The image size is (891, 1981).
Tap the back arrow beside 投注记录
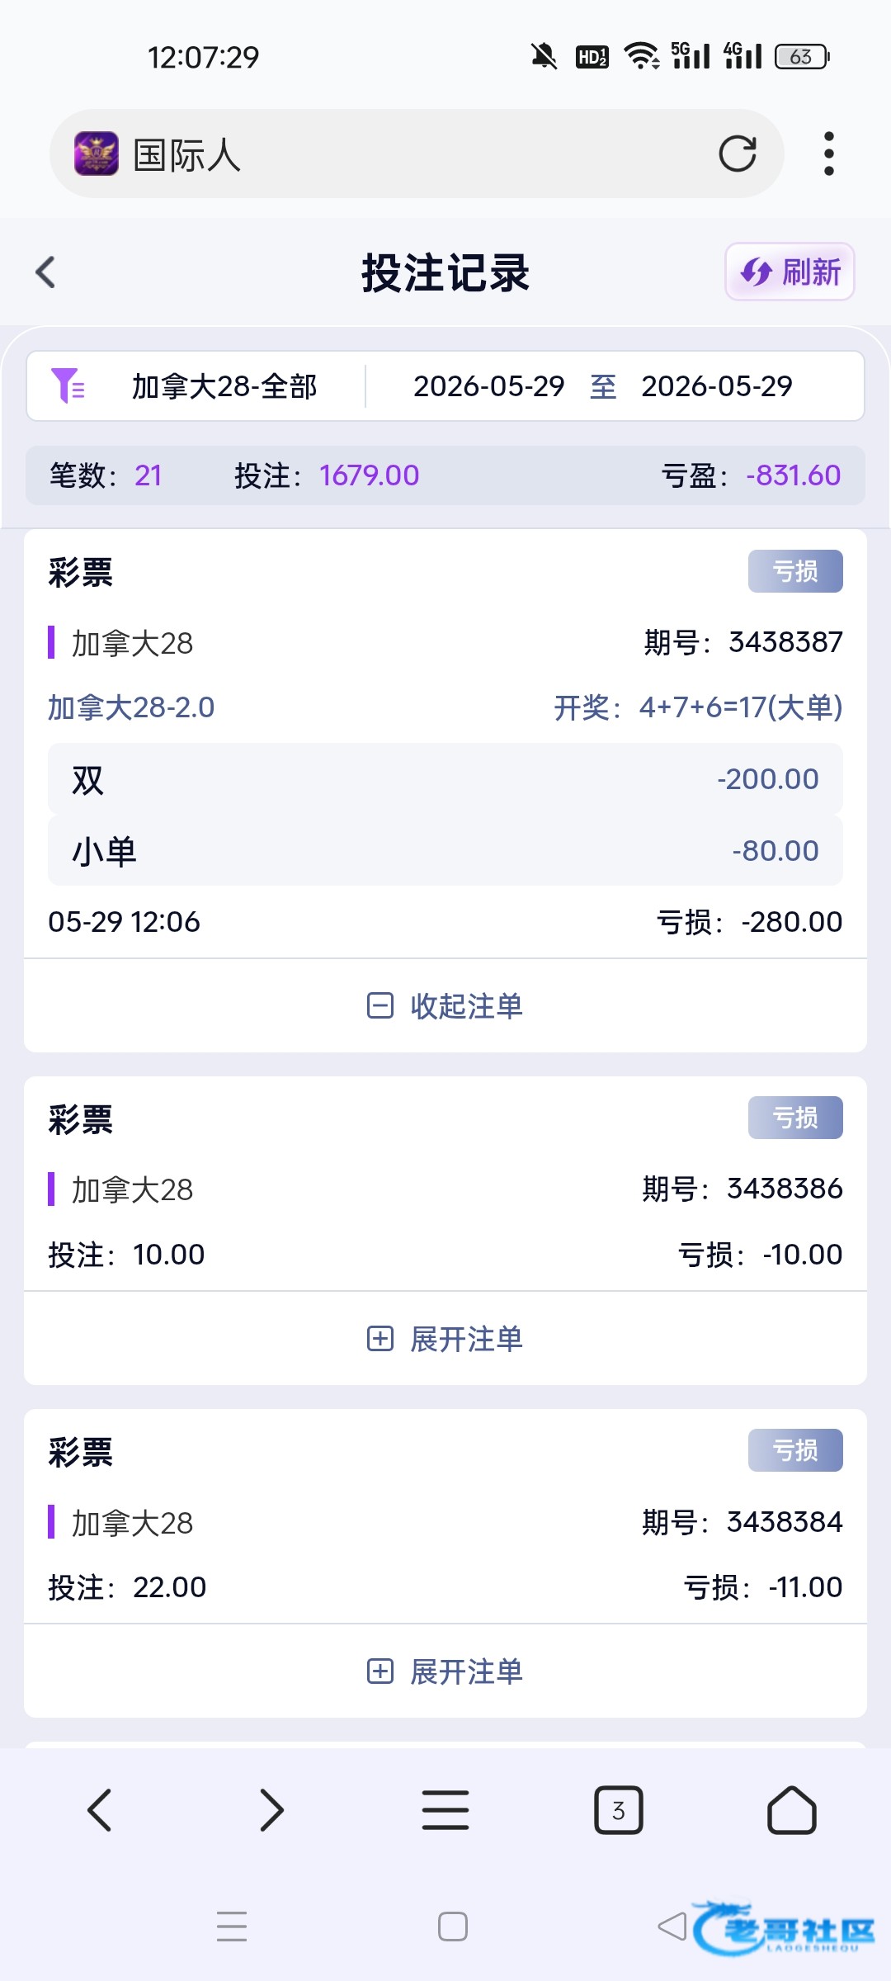pyautogui.click(x=45, y=272)
